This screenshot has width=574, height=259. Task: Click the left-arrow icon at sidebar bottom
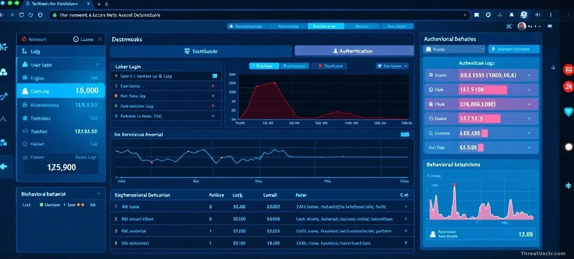click(4, 166)
